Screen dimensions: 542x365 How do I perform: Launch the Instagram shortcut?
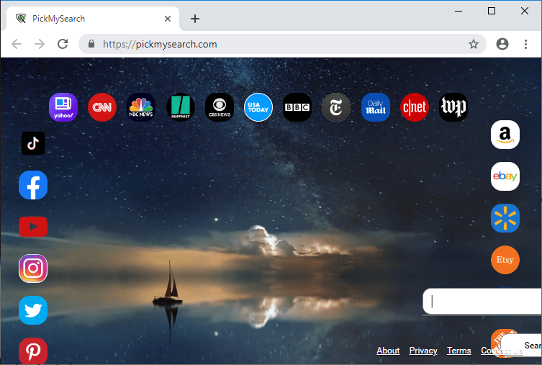pyautogui.click(x=33, y=269)
